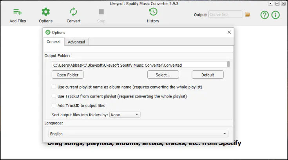This screenshot has height=160, width=288.
Task: Show about info with the i icon
Action: (x=275, y=15)
